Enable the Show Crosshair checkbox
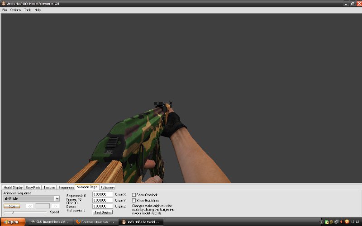 (x=134, y=195)
